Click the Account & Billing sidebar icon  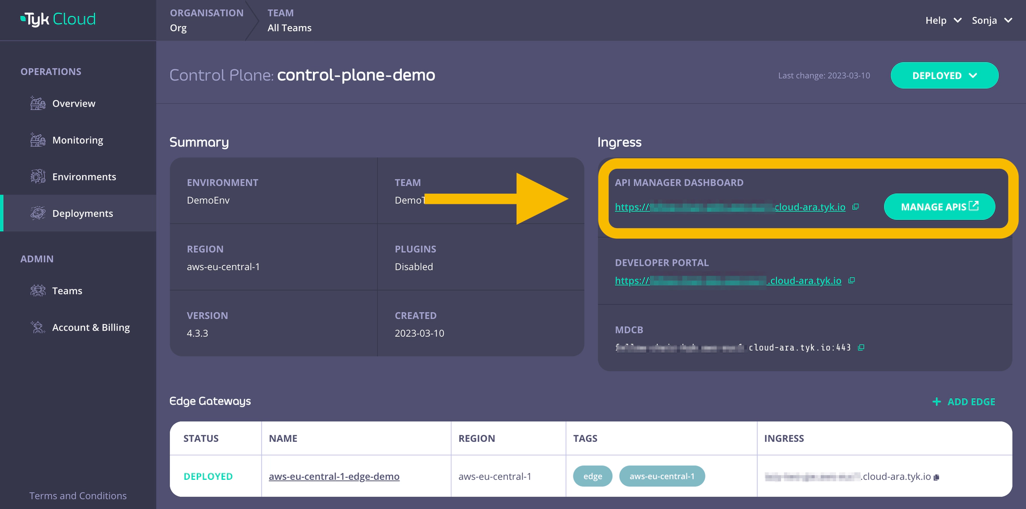[x=38, y=327]
